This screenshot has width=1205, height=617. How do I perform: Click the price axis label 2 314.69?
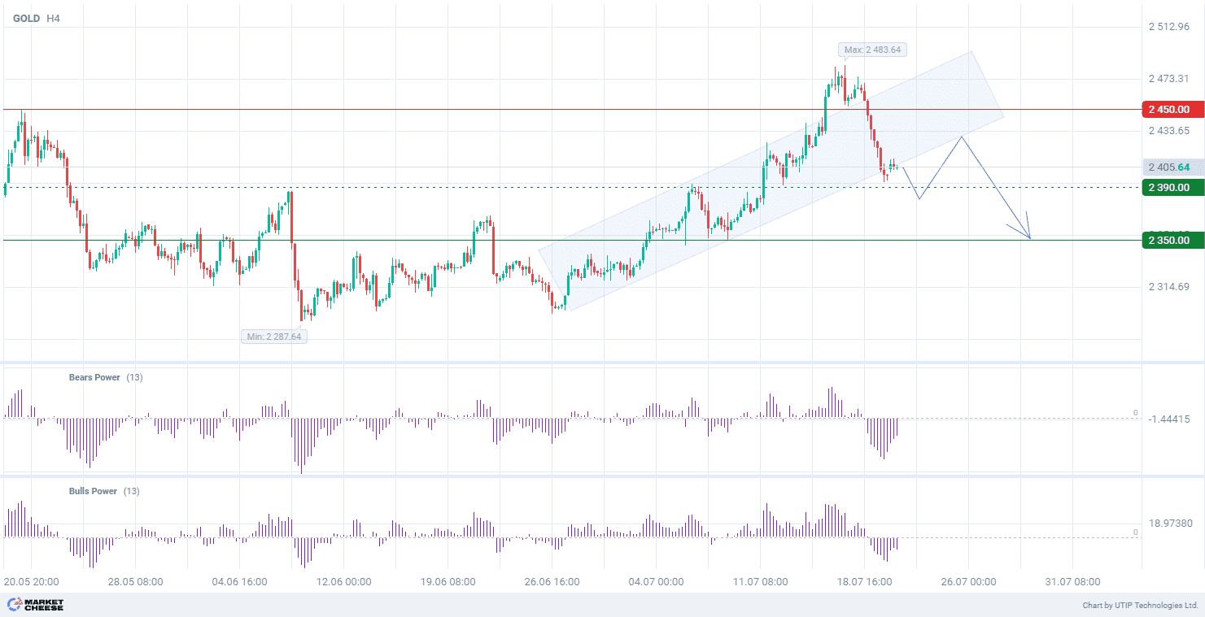point(1169,286)
